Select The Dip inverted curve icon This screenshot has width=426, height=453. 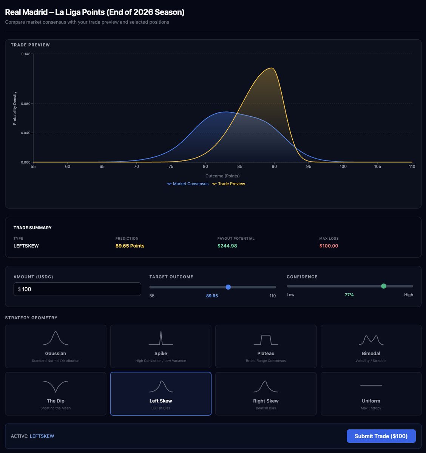tap(56, 387)
